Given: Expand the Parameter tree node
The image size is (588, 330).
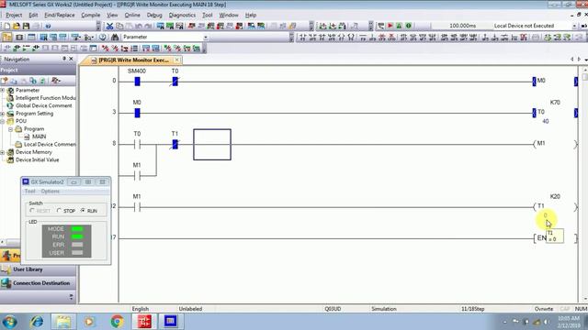Looking at the screenshot, I should pos(2,90).
